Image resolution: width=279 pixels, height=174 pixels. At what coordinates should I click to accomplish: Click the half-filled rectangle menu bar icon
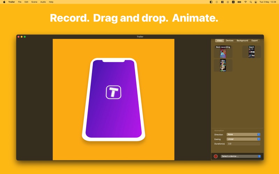coord(211,2)
